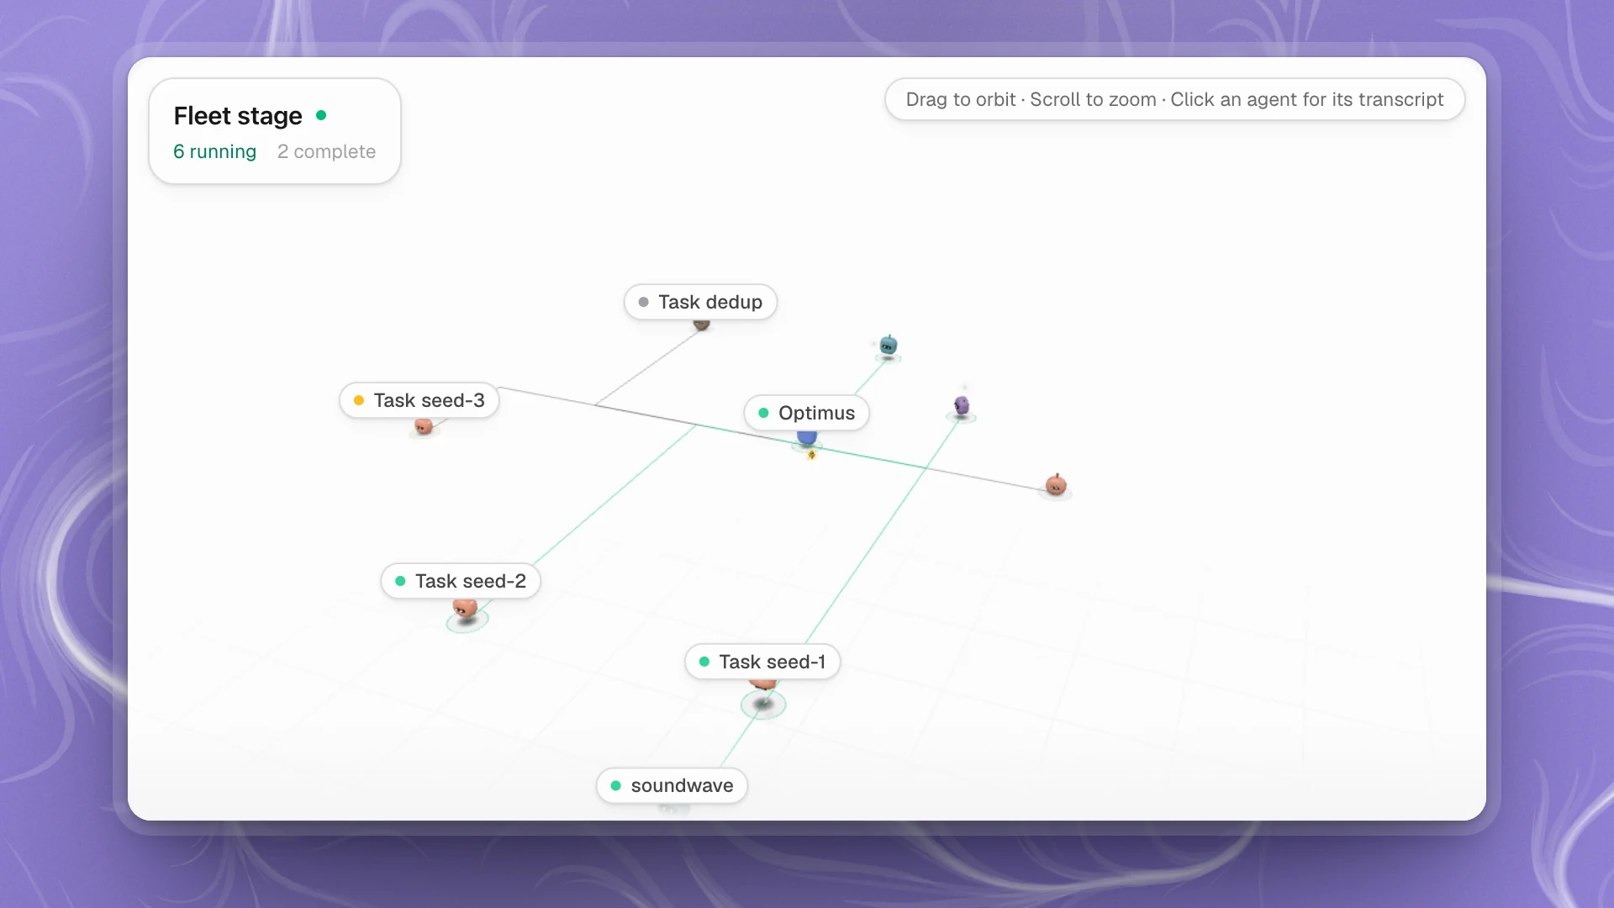Select the soundwave agent label
Viewport: 1614px width, 908px height.
(x=672, y=785)
